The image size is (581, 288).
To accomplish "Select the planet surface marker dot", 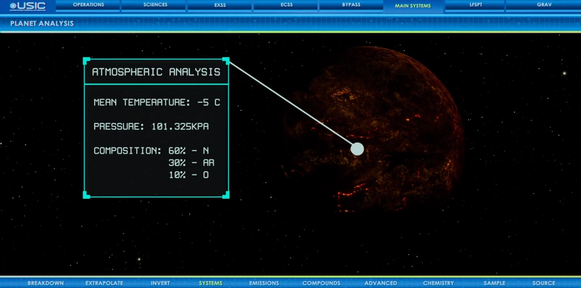I will pyautogui.click(x=357, y=149).
